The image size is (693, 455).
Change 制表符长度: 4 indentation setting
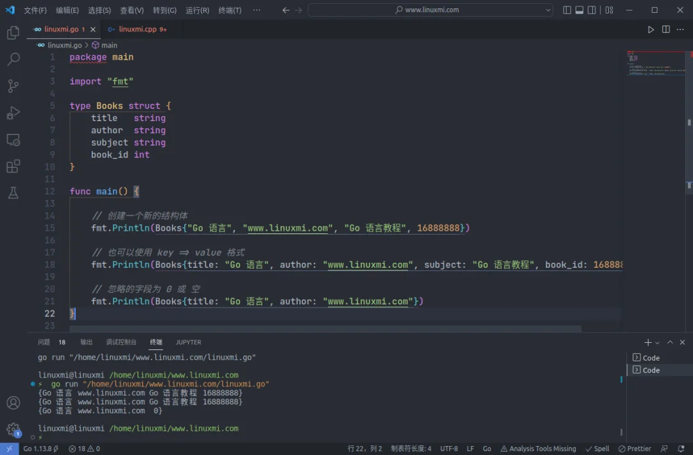click(x=411, y=449)
